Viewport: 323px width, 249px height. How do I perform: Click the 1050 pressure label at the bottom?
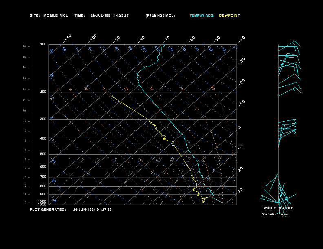(42, 204)
